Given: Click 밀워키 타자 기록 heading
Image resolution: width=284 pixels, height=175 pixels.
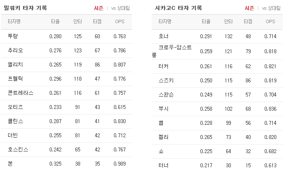Looking at the screenshot, I should pos(26,8).
